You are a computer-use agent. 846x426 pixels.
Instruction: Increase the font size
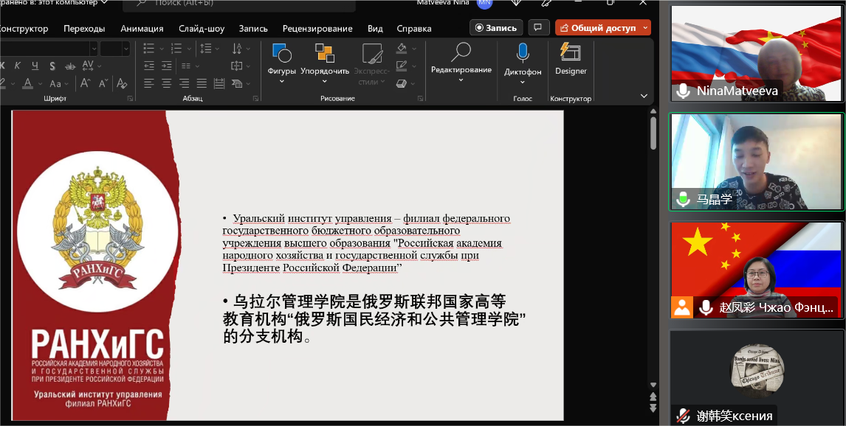tap(85, 83)
